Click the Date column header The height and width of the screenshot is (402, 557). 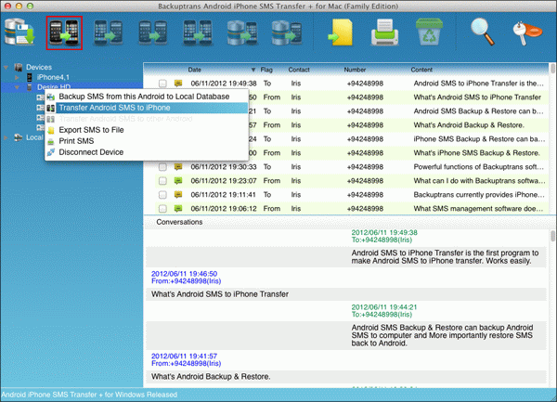coord(194,70)
